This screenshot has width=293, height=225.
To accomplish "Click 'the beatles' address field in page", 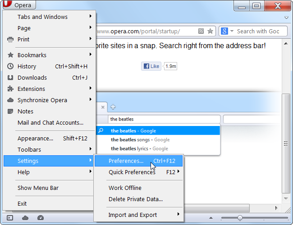I will pyautogui.click(x=164, y=119).
